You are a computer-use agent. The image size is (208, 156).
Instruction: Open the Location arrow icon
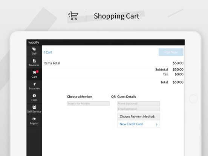(34, 84)
